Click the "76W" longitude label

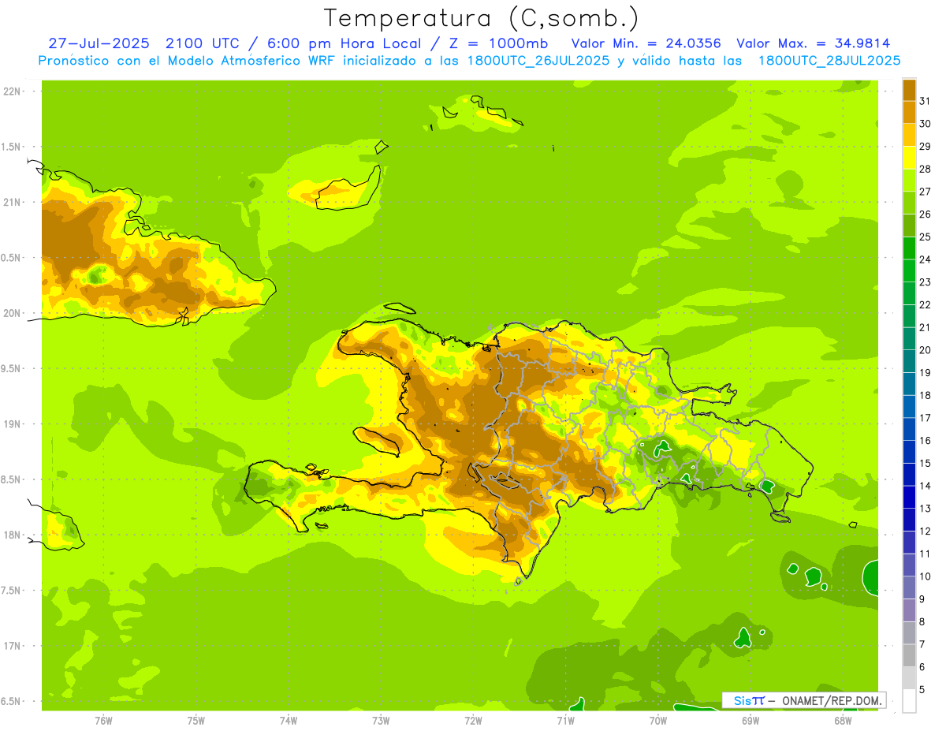[103, 720]
